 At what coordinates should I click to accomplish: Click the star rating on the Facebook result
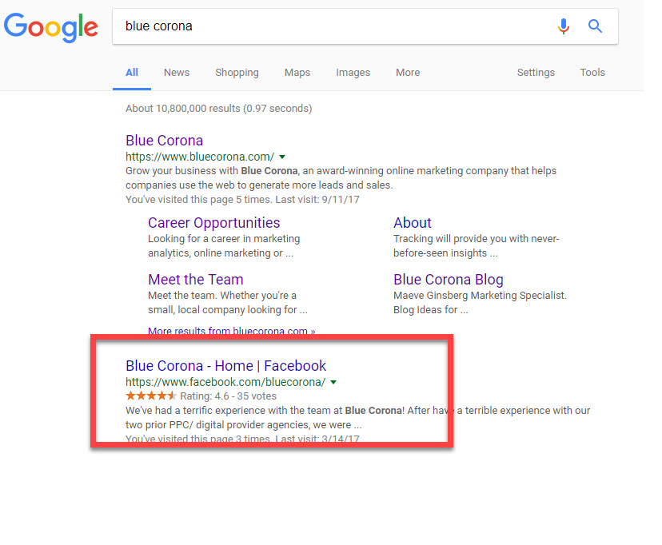[x=151, y=396]
